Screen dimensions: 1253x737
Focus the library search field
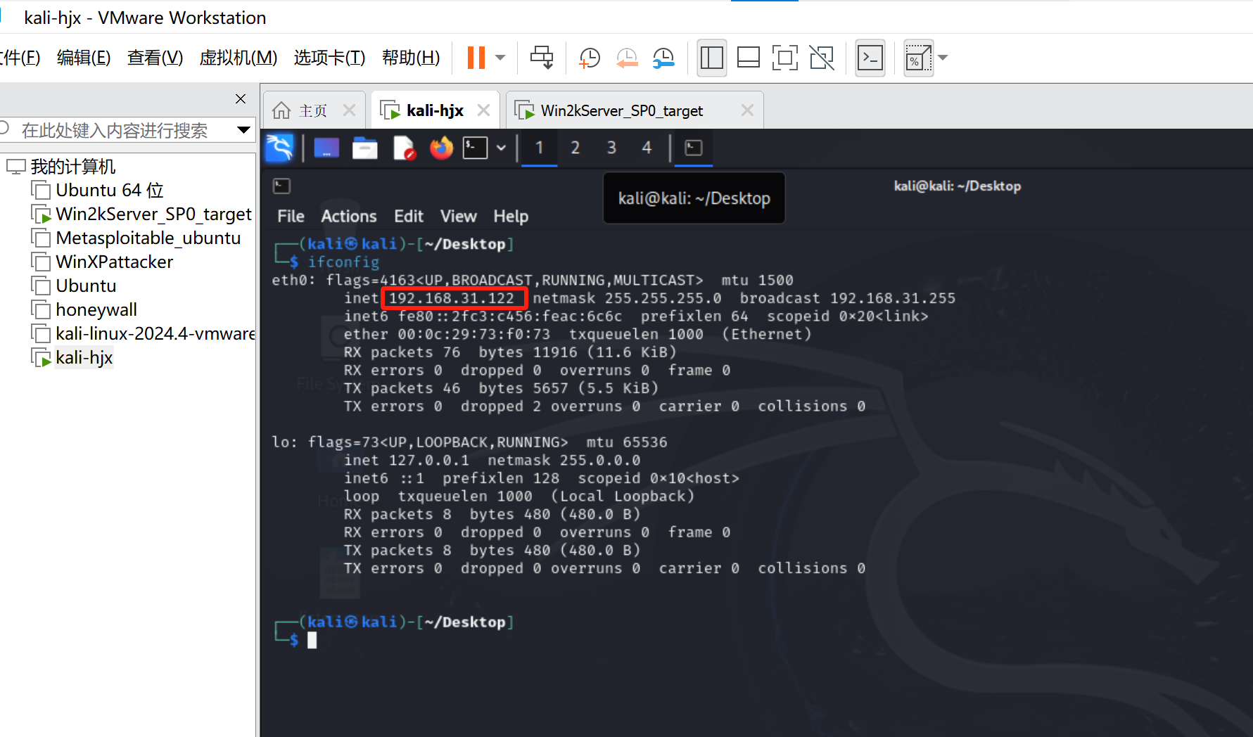pos(116,130)
